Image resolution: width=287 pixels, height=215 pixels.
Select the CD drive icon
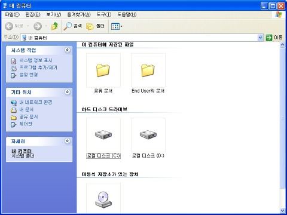pos(103,199)
